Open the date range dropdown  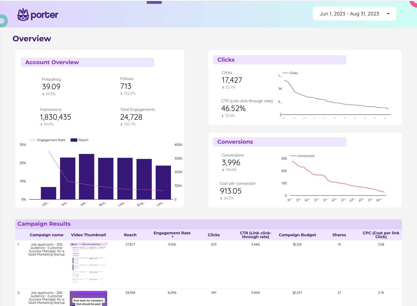(349, 14)
